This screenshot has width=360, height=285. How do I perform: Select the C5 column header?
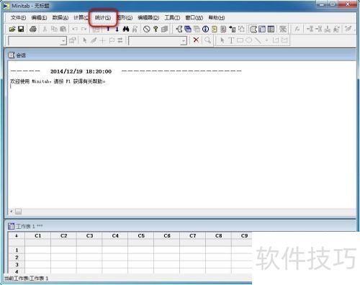coord(141,236)
